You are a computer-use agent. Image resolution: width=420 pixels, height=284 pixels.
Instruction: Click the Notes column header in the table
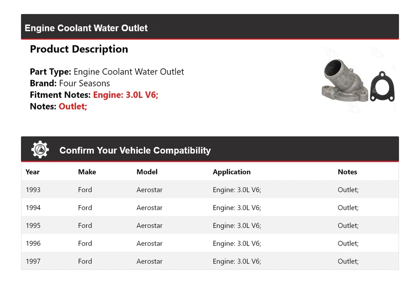click(x=347, y=172)
